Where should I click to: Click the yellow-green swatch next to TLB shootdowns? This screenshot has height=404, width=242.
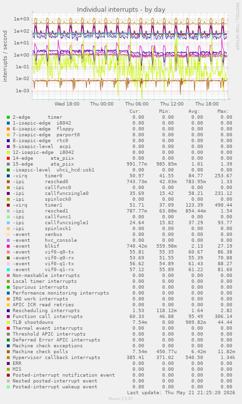8,322
